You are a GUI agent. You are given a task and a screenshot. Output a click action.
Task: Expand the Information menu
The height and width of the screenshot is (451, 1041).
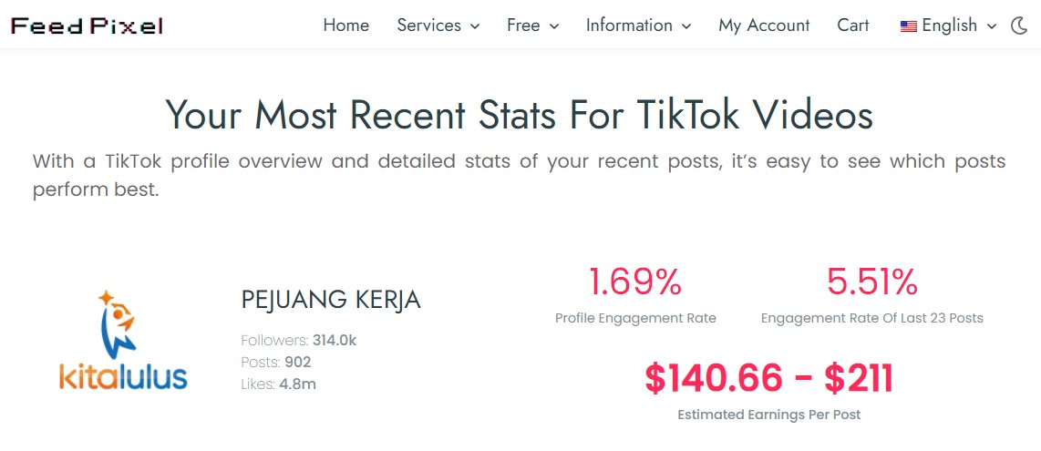[638, 26]
